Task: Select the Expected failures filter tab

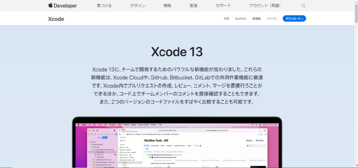Action: pos(180,146)
